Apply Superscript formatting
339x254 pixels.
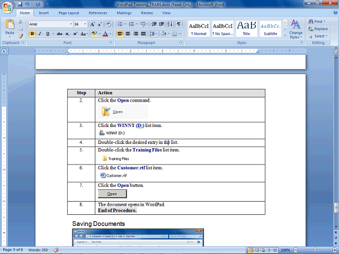coord(75,34)
